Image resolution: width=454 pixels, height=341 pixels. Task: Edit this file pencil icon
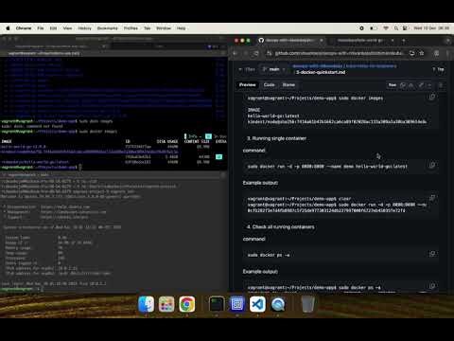click(421, 85)
